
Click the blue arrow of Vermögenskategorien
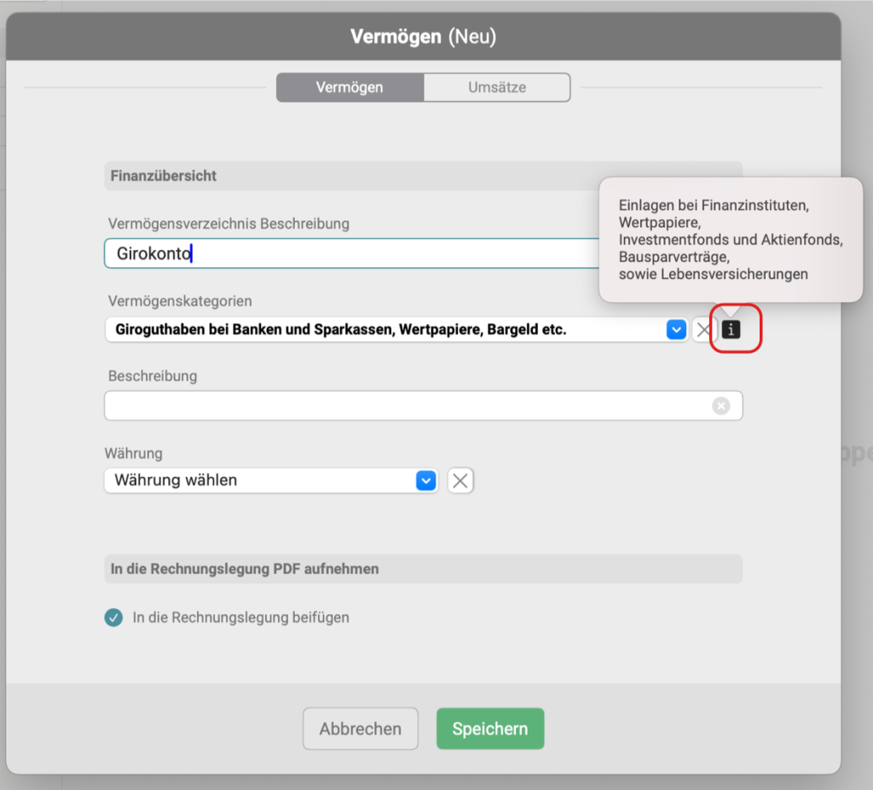pos(676,330)
